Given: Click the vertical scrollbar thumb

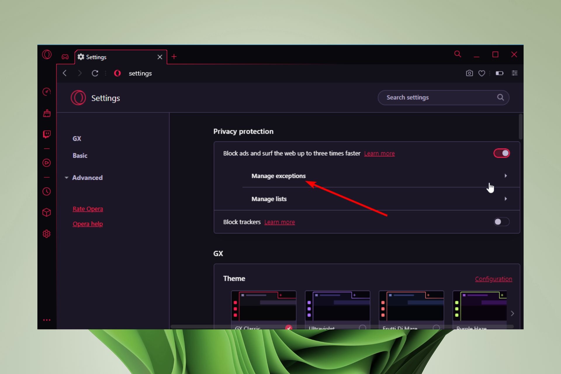Looking at the screenshot, I should point(520,127).
